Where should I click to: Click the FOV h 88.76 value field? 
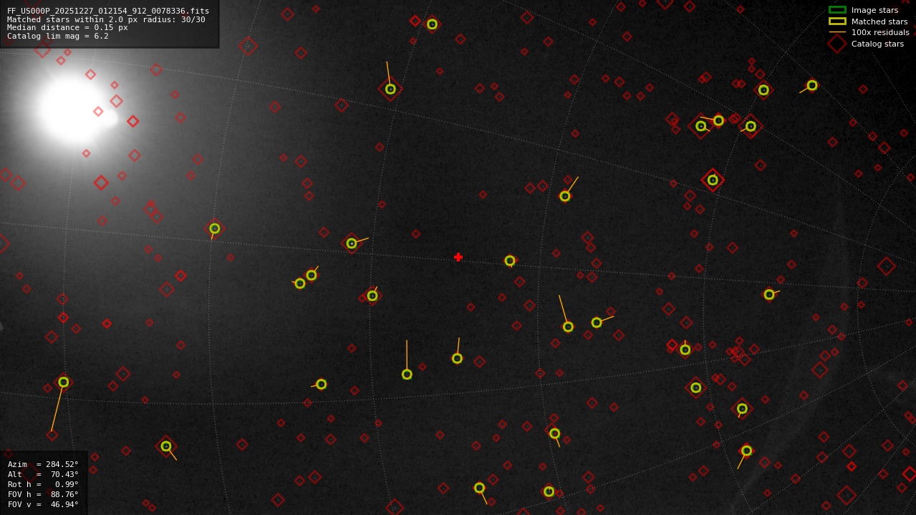42,494
